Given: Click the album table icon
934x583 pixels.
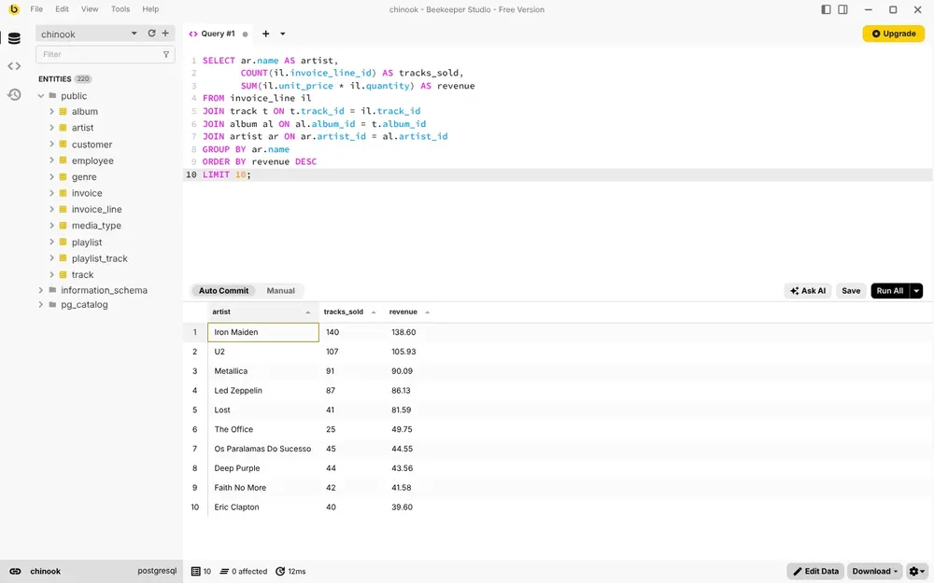Looking at the screenshot, I should 64,111.
